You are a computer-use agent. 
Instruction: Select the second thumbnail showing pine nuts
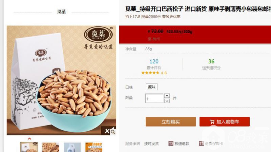pos(50,147)
